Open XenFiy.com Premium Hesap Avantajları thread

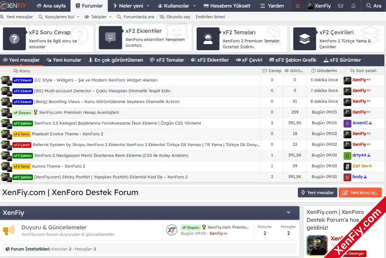tap(79, 113)
